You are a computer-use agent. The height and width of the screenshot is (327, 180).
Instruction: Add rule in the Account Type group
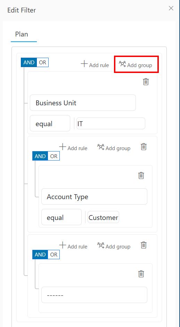click(73, 147)
